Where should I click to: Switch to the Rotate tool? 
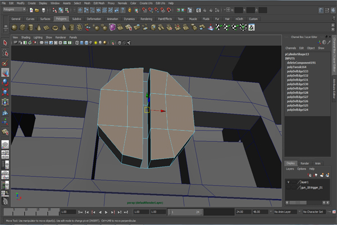[5, 82]
